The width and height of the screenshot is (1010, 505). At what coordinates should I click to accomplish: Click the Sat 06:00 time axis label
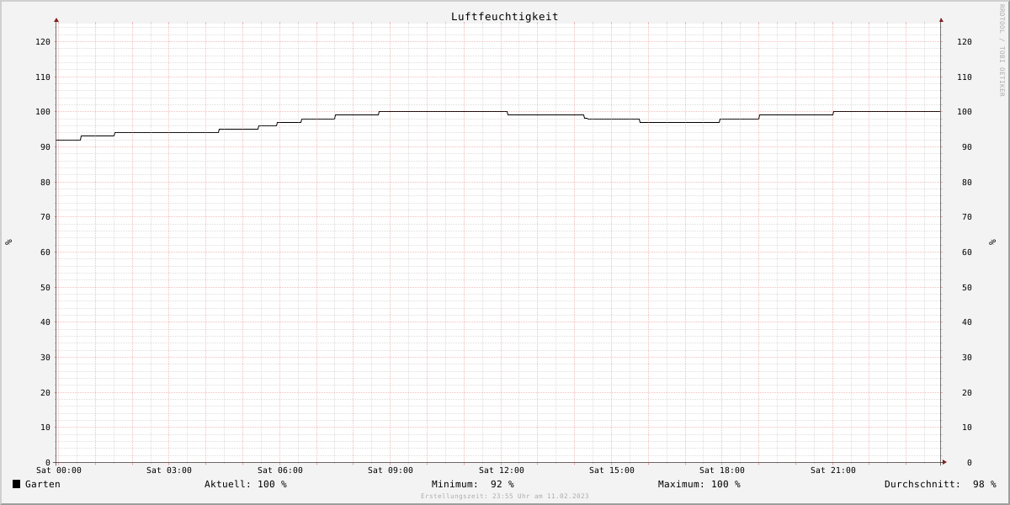click(280, 470)
